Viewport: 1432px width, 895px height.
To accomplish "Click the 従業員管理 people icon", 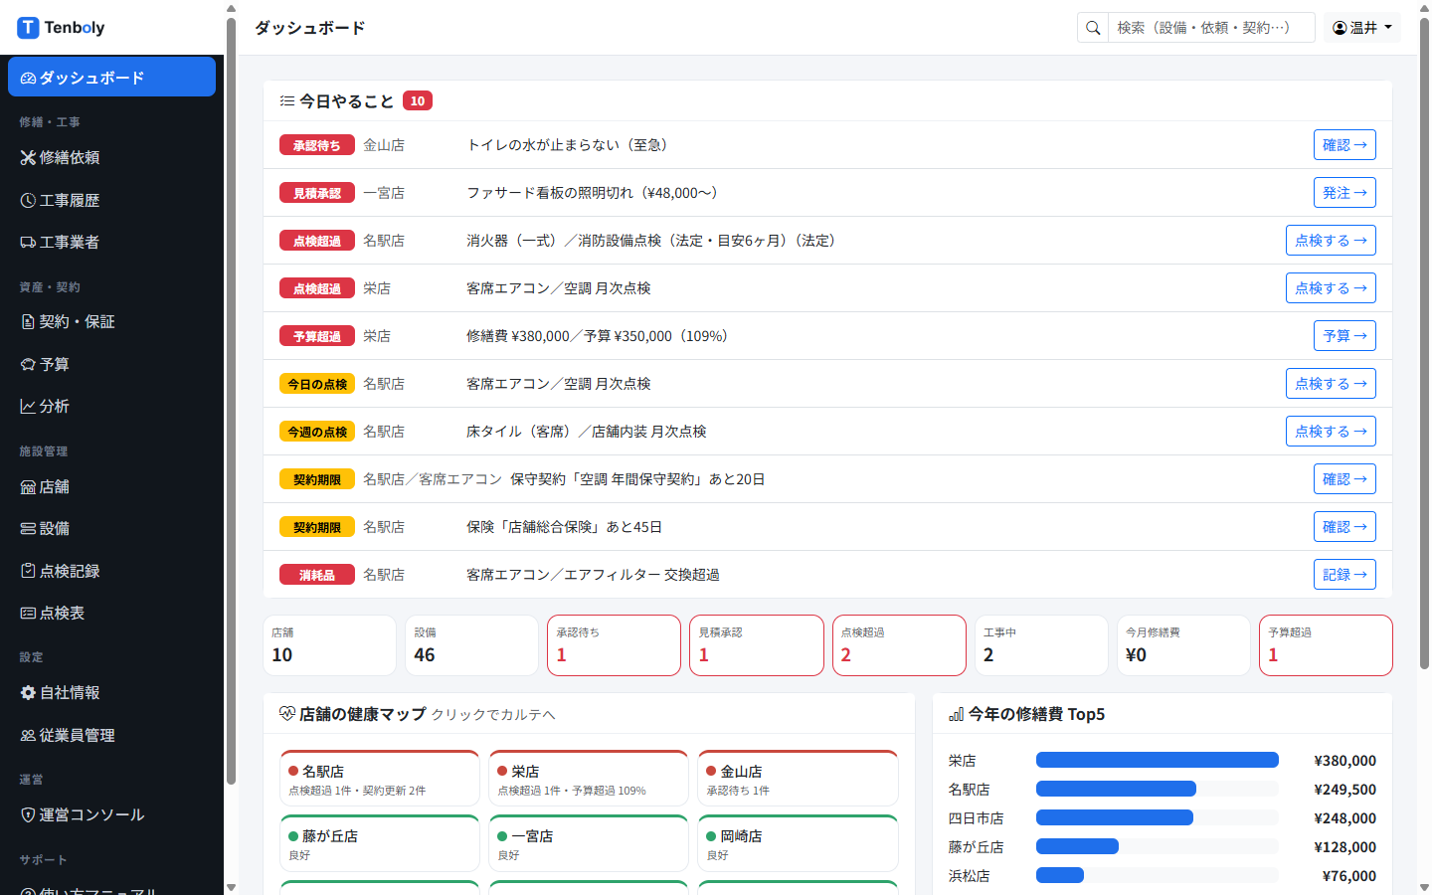I will (28, 735).
